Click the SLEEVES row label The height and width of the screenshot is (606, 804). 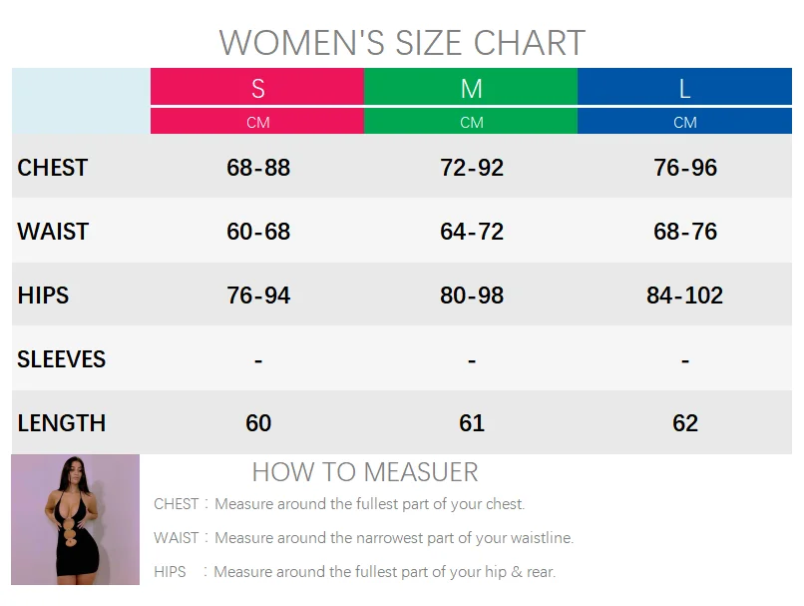(62, 359)
